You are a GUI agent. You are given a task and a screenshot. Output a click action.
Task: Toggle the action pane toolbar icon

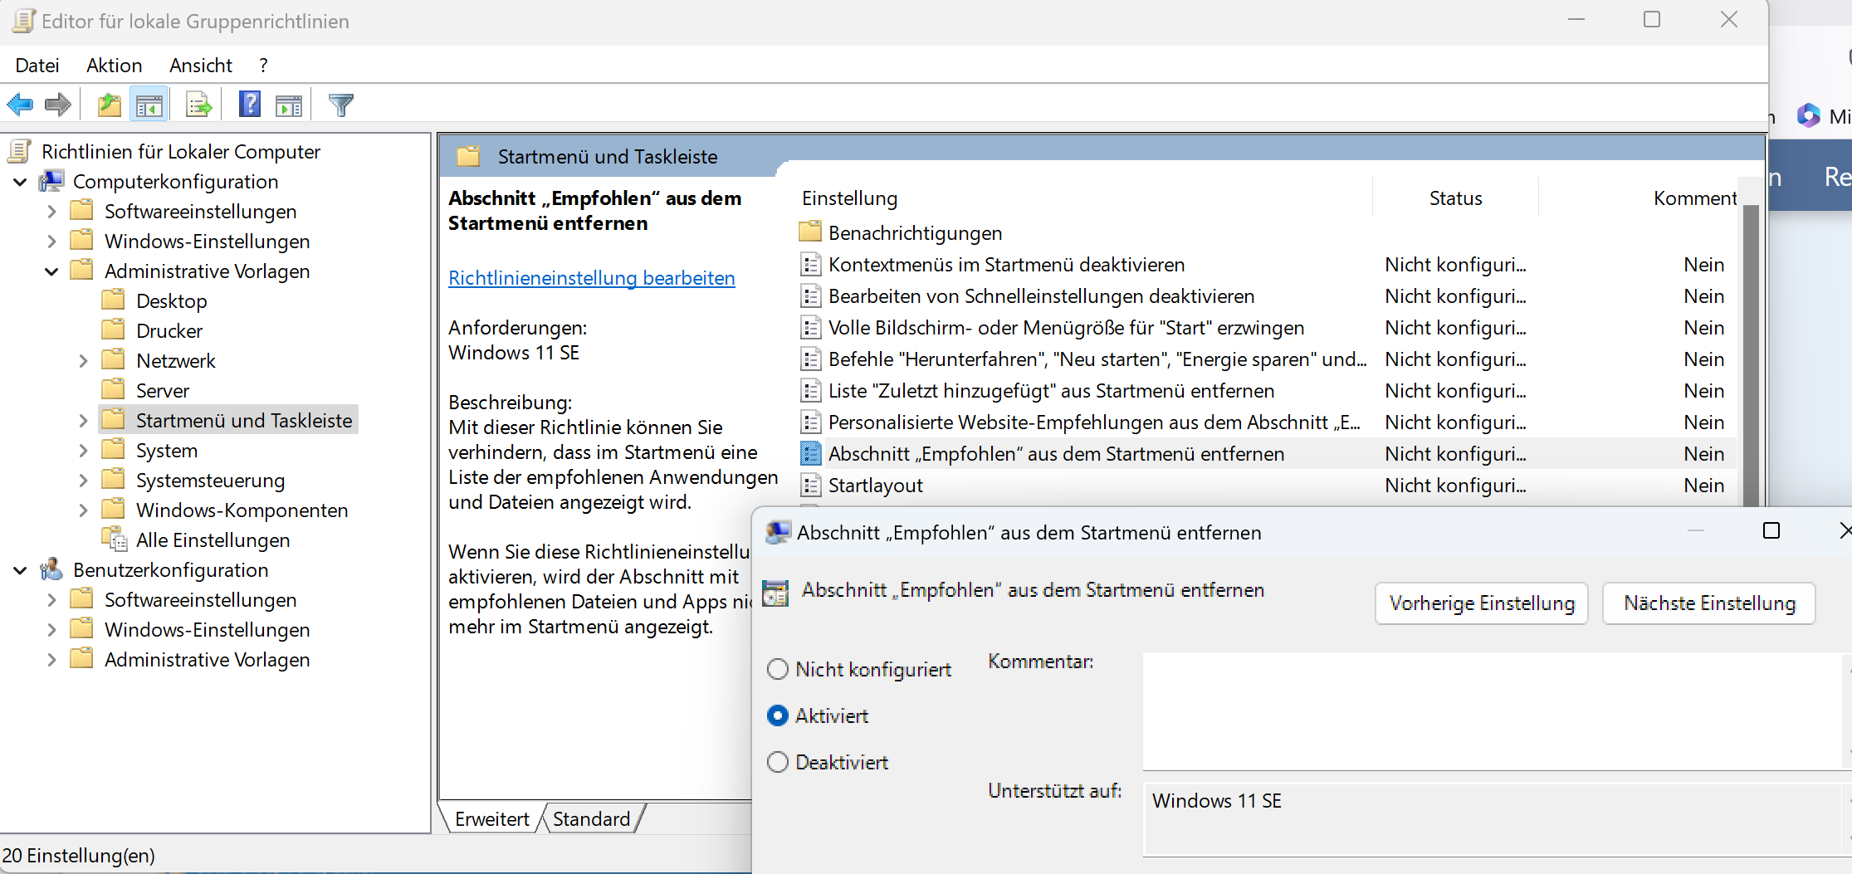(x=289, y=105)
